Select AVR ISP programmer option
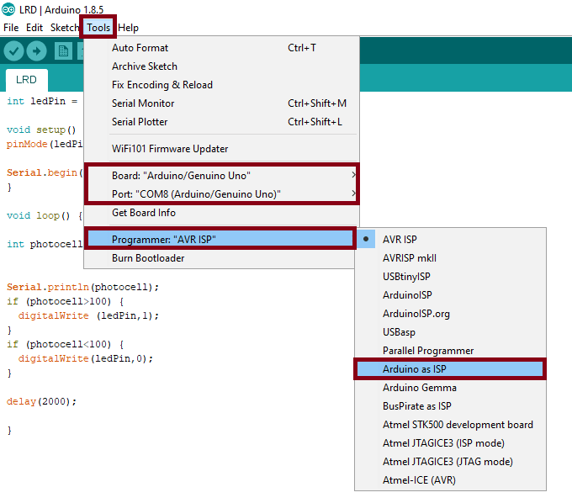 451,240
